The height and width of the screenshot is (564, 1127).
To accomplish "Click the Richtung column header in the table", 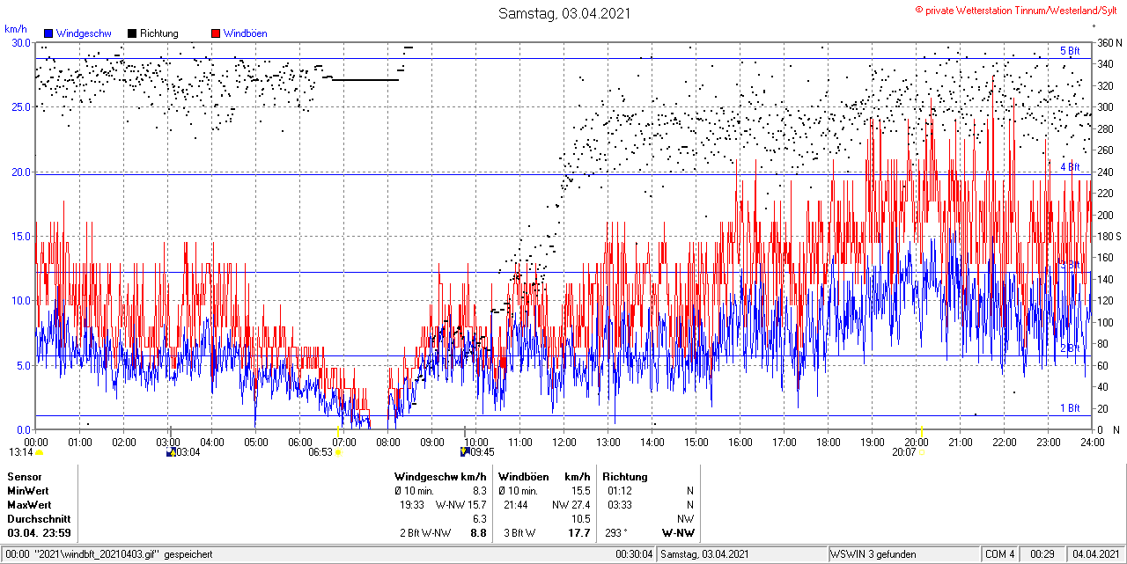I will (627, 477).
